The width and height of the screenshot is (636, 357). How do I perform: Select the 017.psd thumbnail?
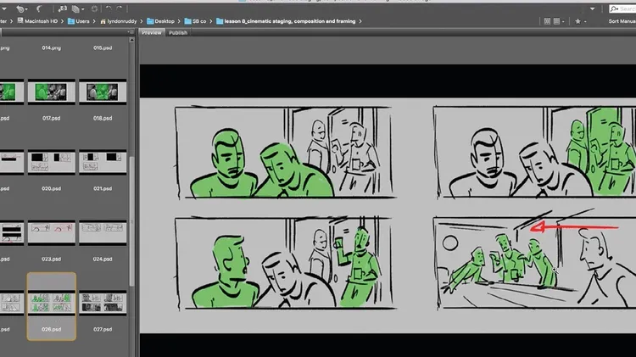(52, 96)
